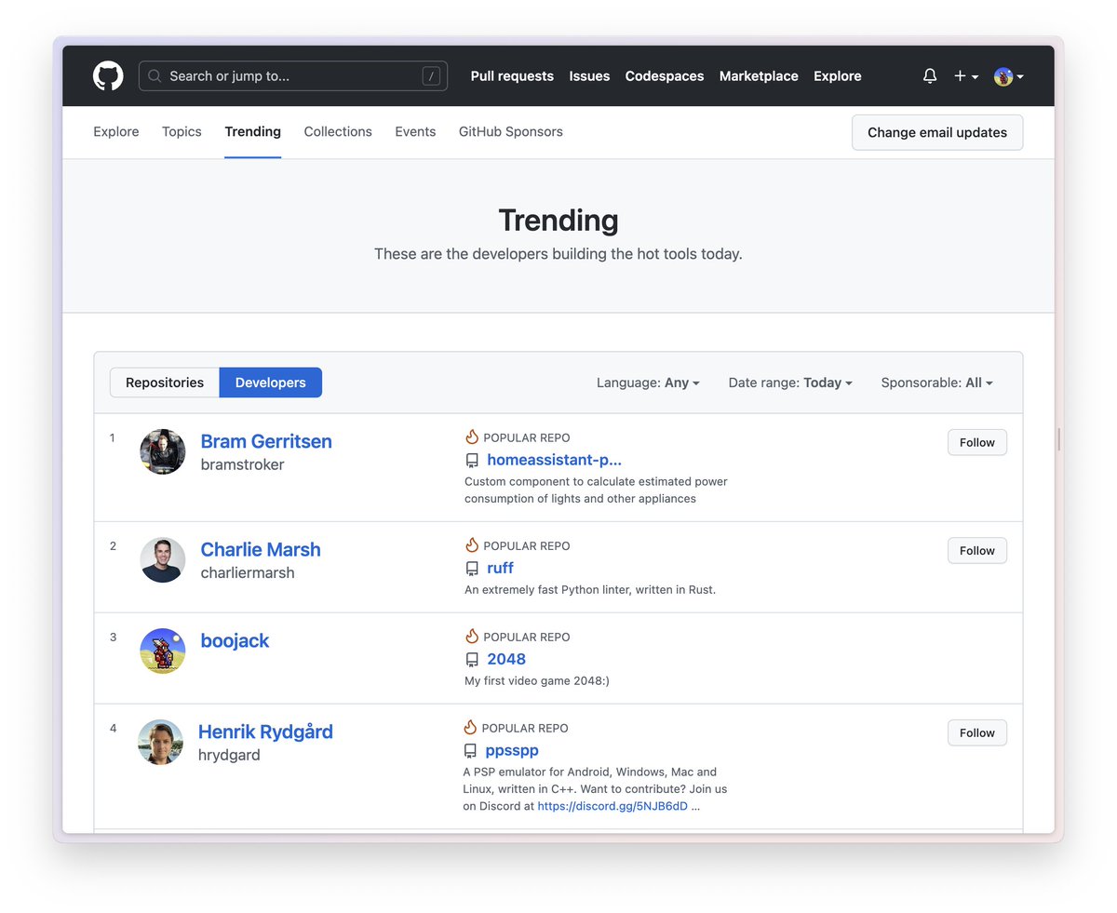This screenshot has width=1117, height=913.
Task: Click the flame icon in Henrik Rydgård's row
Action: 470,728
